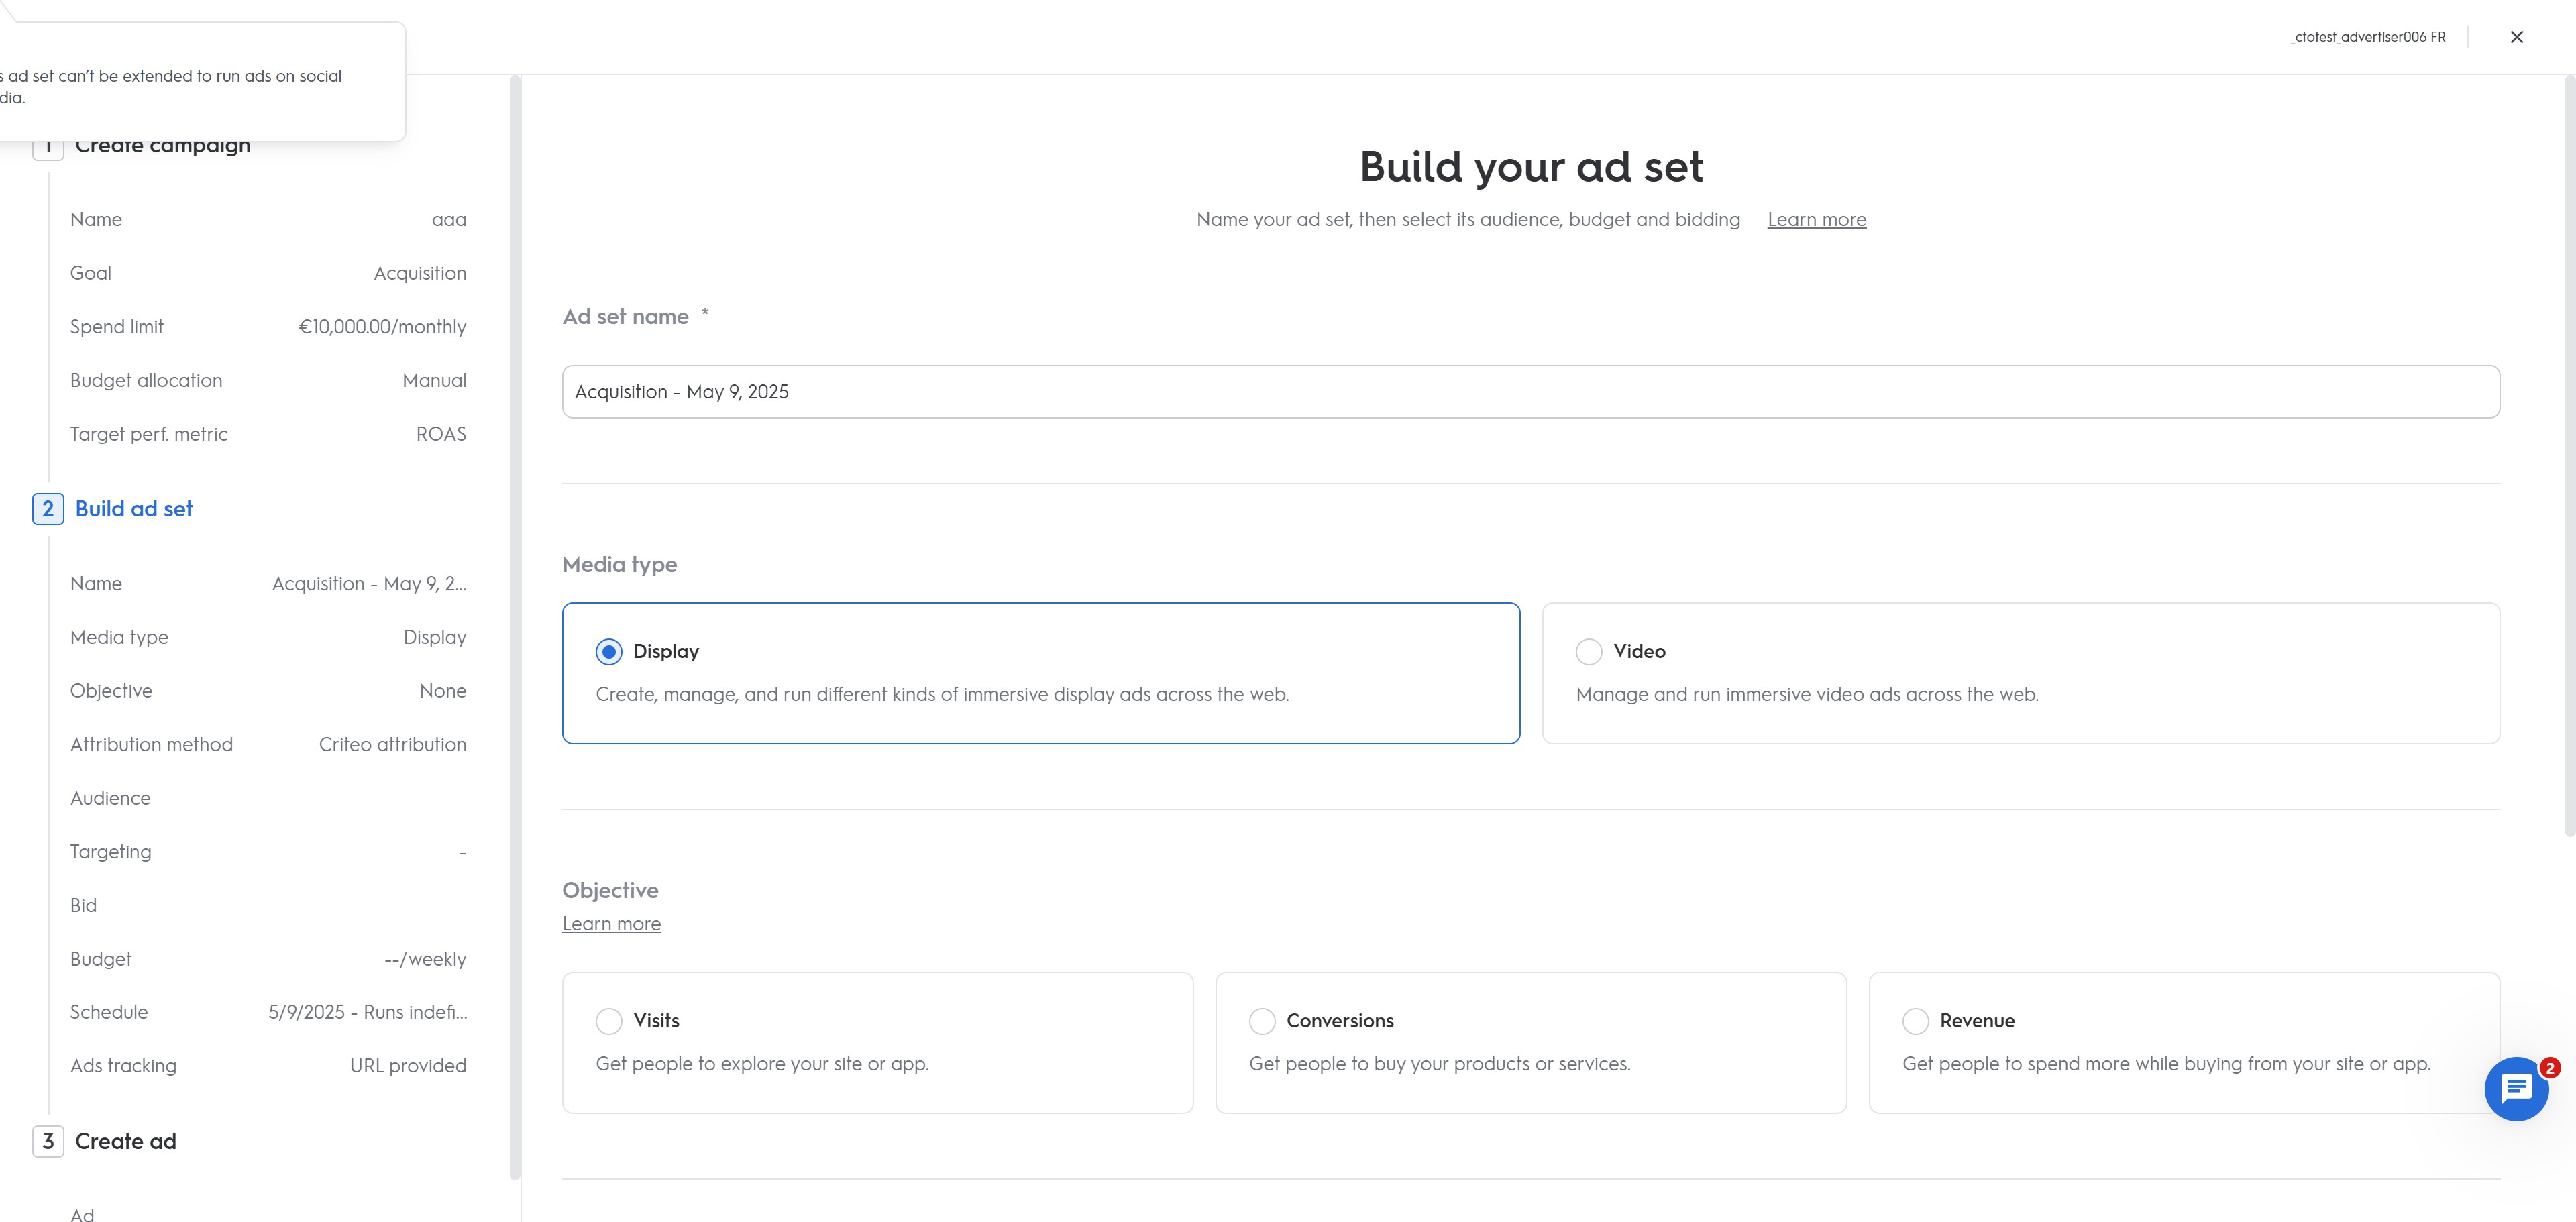Close the ad set builder with X

2516,37
